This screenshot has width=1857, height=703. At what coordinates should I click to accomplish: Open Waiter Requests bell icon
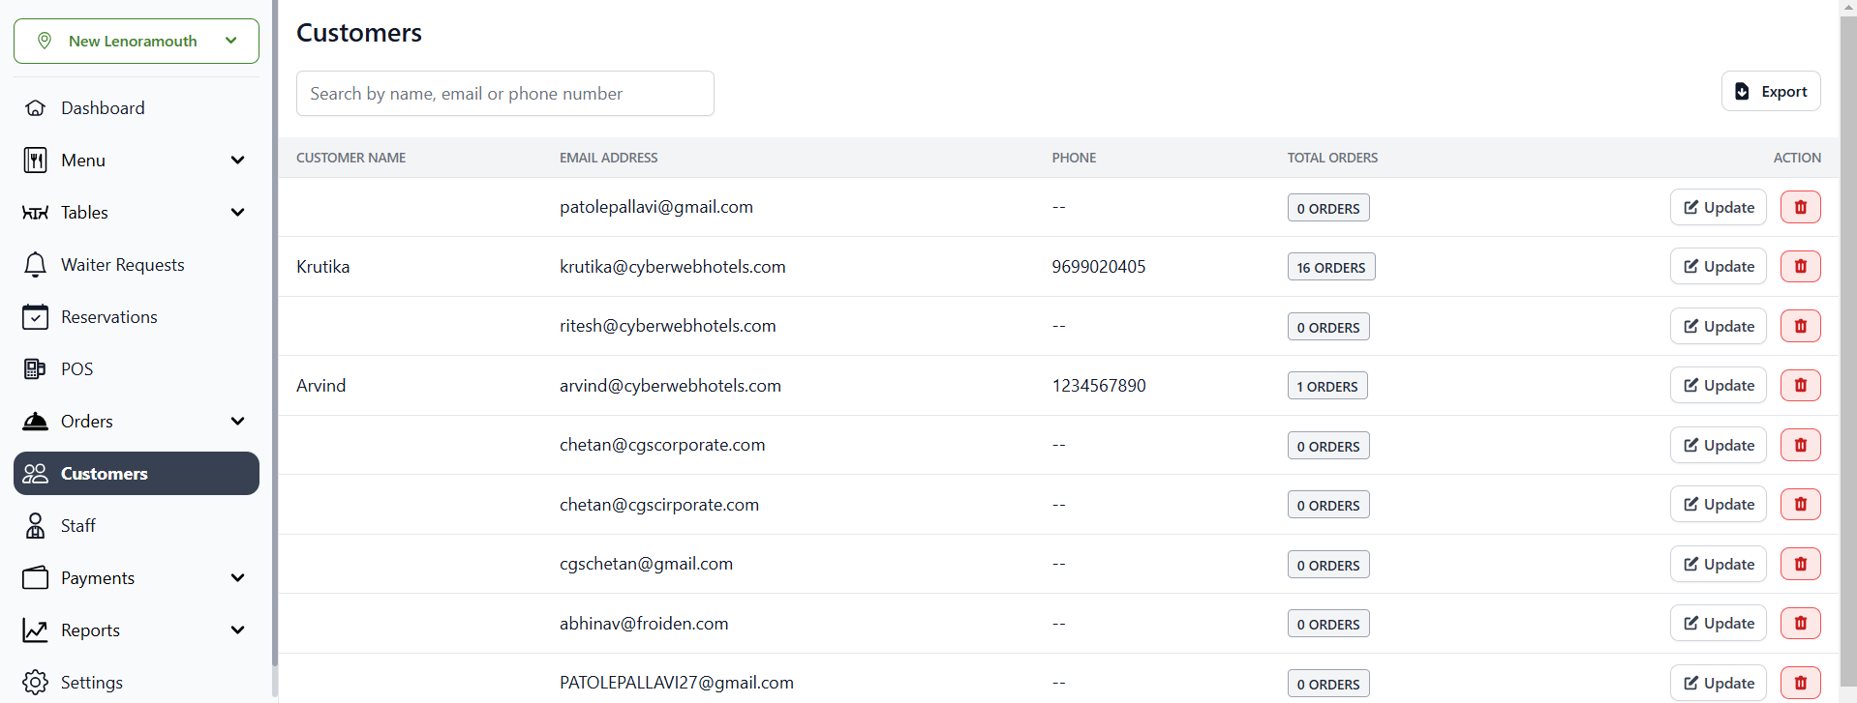36,265
